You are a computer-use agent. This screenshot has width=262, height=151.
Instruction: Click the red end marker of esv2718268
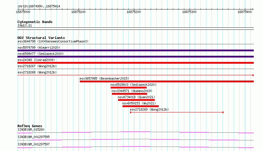coord(253,75)
